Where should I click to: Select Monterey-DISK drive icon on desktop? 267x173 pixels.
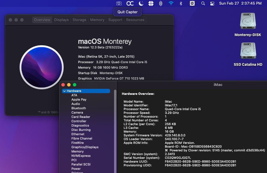pos(248,21)
